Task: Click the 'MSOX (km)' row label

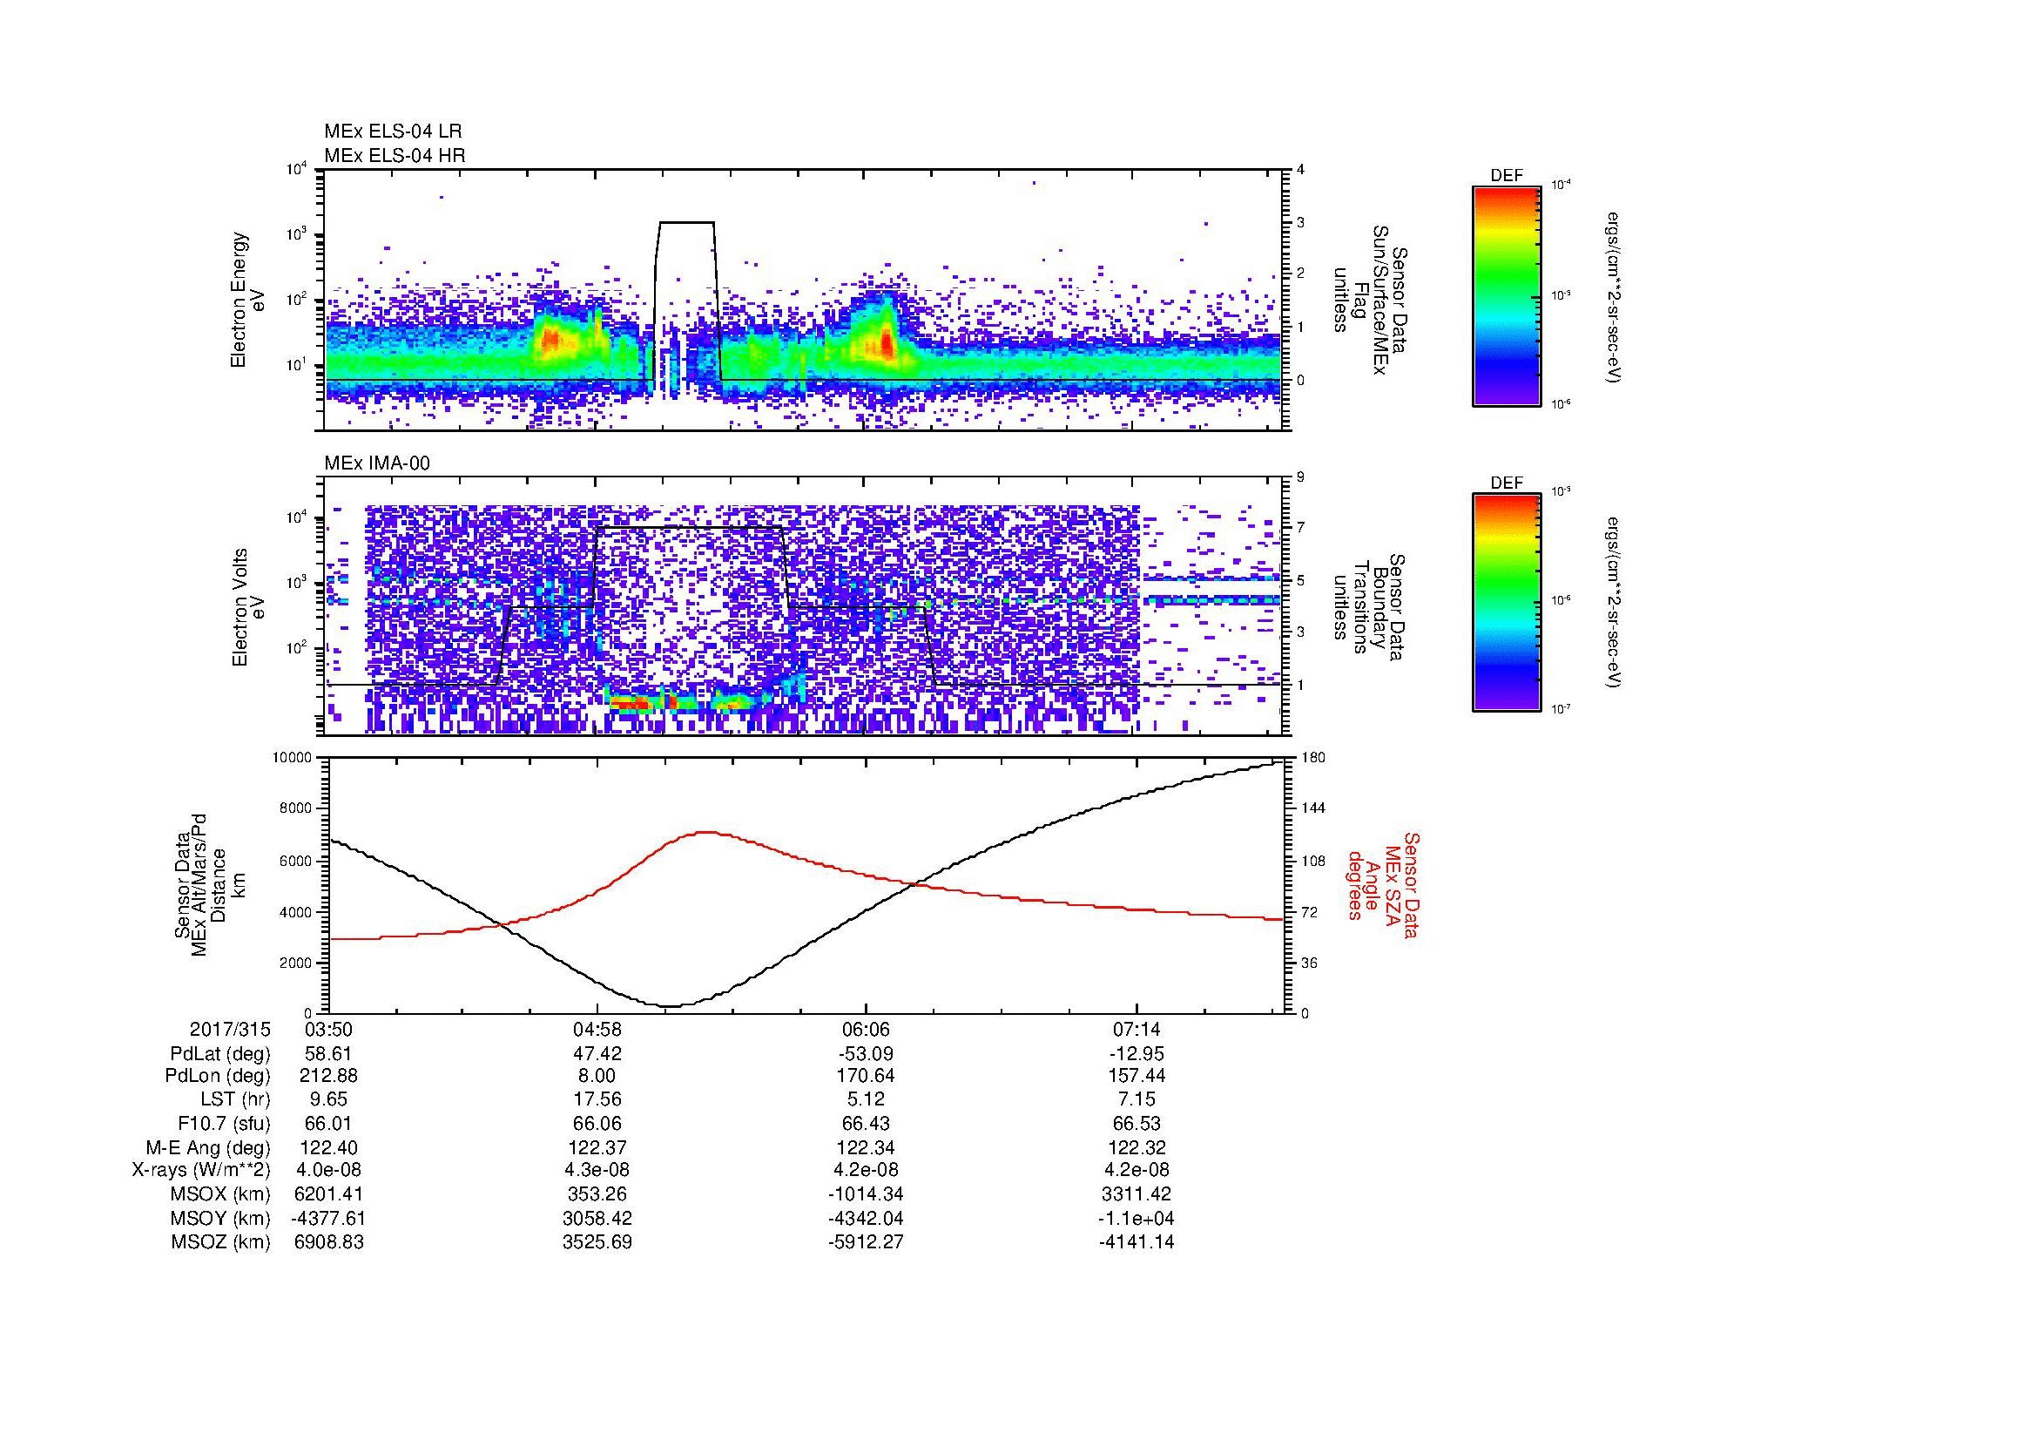Action: click(x=221, y=1194)
